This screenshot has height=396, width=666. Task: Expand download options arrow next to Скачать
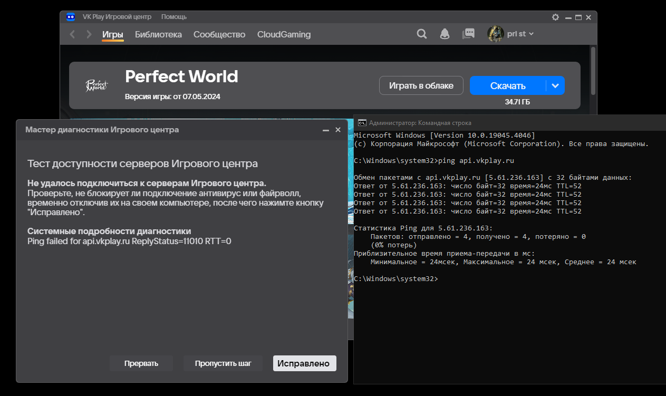click(x=555, y=85)
